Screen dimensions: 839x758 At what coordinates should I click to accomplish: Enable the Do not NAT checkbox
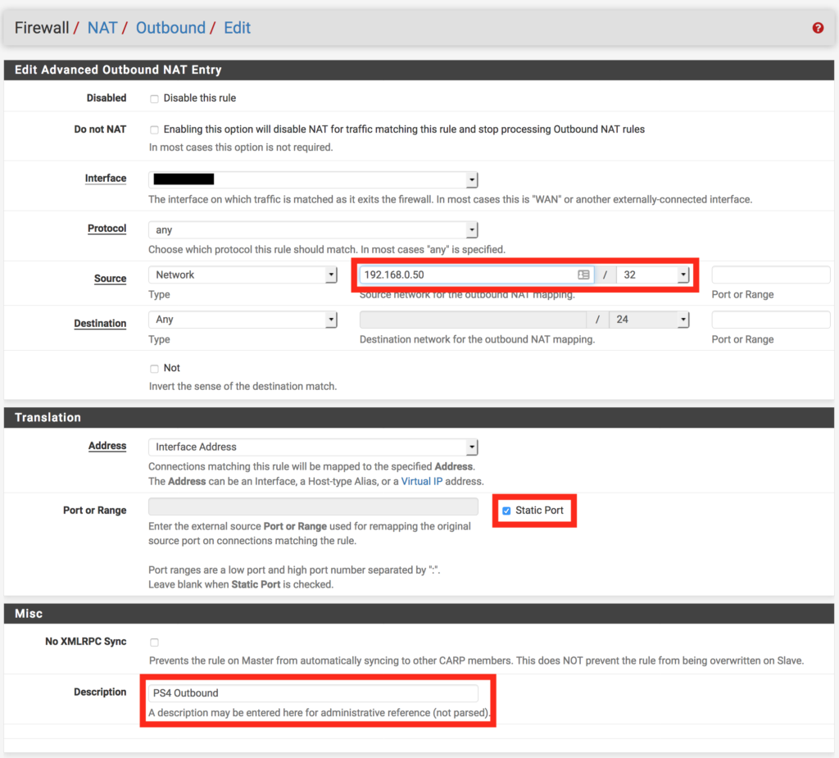pyautogui.click(x=154, y=129)
